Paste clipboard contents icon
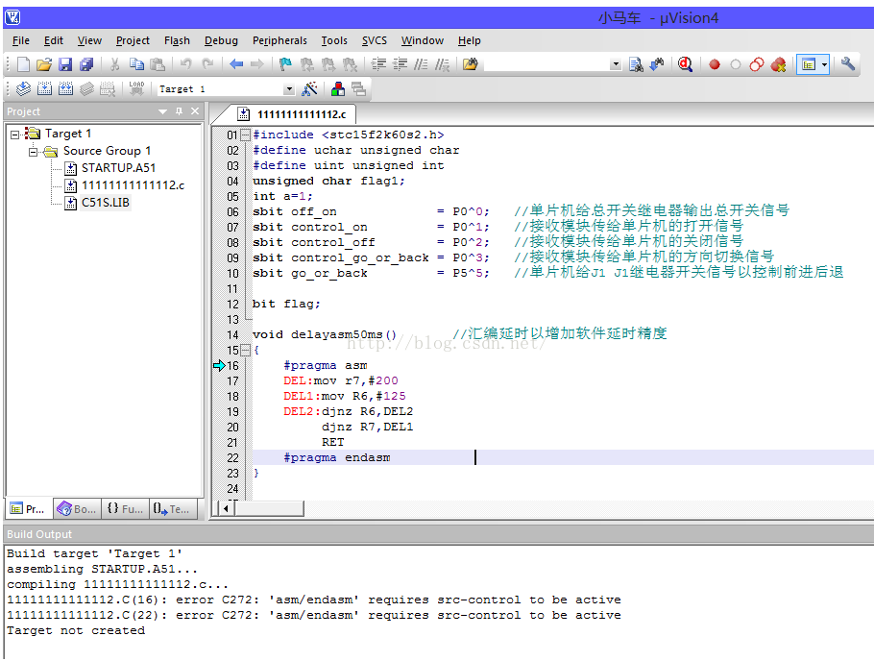 pyautogui.click(x=158, y=64)
